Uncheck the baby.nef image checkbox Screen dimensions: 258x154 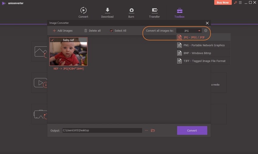click(x=53, y=40)
